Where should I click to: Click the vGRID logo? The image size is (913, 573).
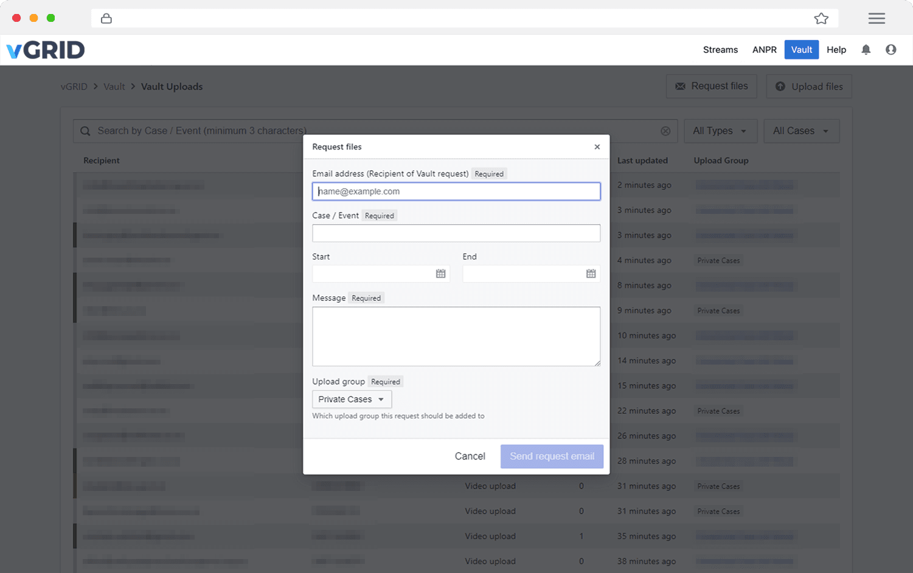pos(46,50)
